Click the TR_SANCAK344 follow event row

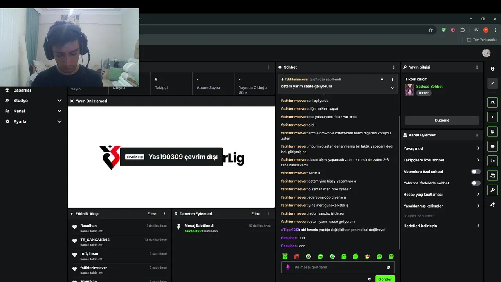click(x=119, y=242)
